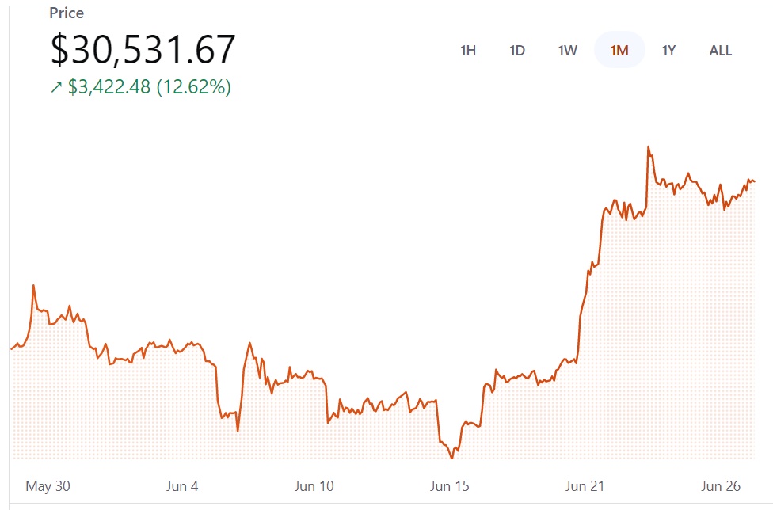Select the 1H time range
Image resolution: width=773 pixels, height=510 pixels.
(468, 51)
